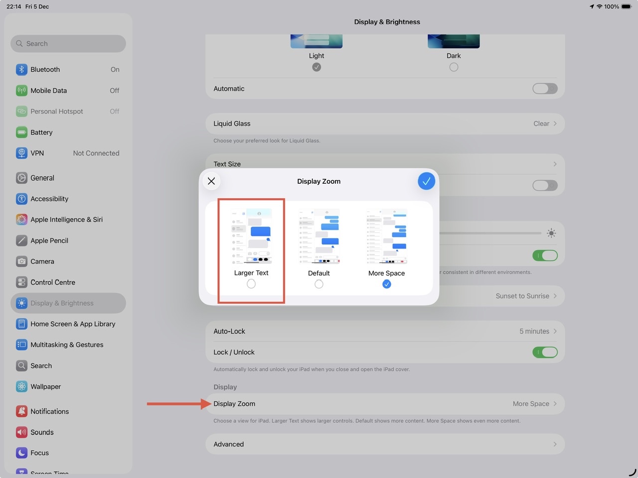This screenshot has height=478, width=638.
Task: Tap the Apple Intelligence & Siri icon
Action: tap(21, 220)
